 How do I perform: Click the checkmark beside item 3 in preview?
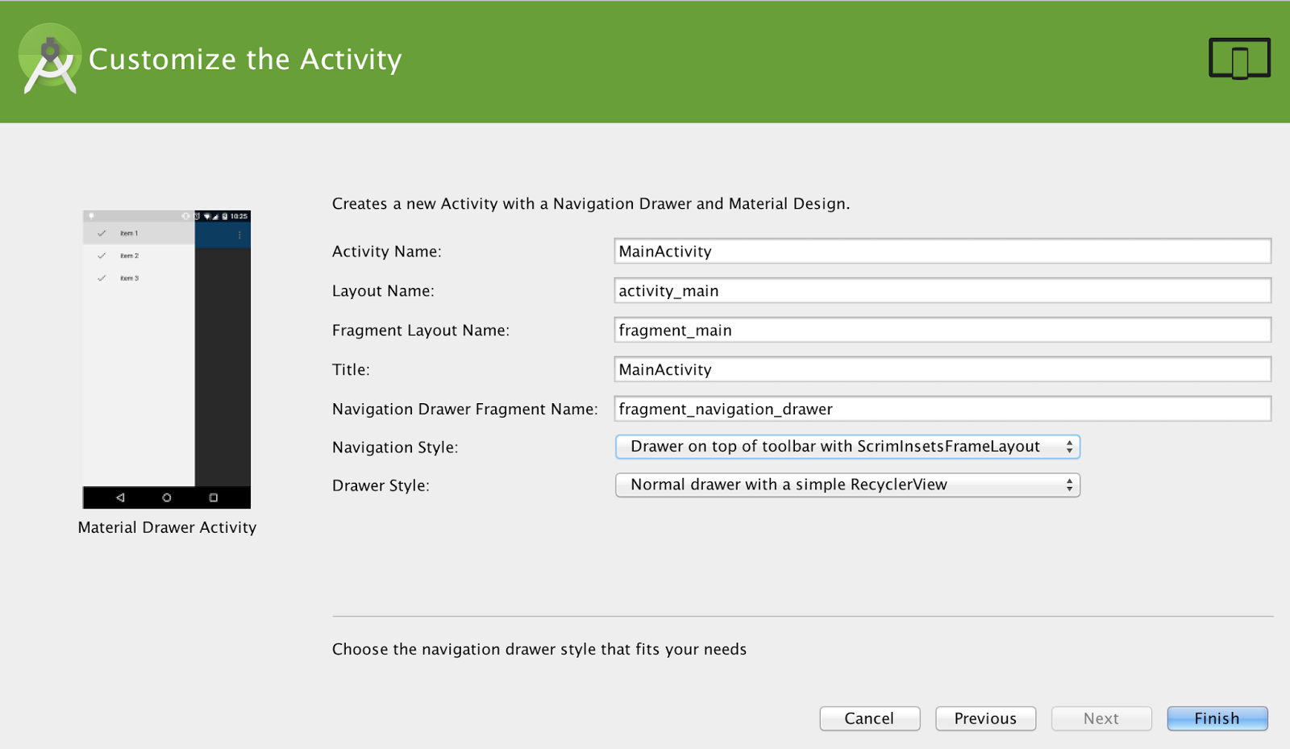click(x=102, y=278)
